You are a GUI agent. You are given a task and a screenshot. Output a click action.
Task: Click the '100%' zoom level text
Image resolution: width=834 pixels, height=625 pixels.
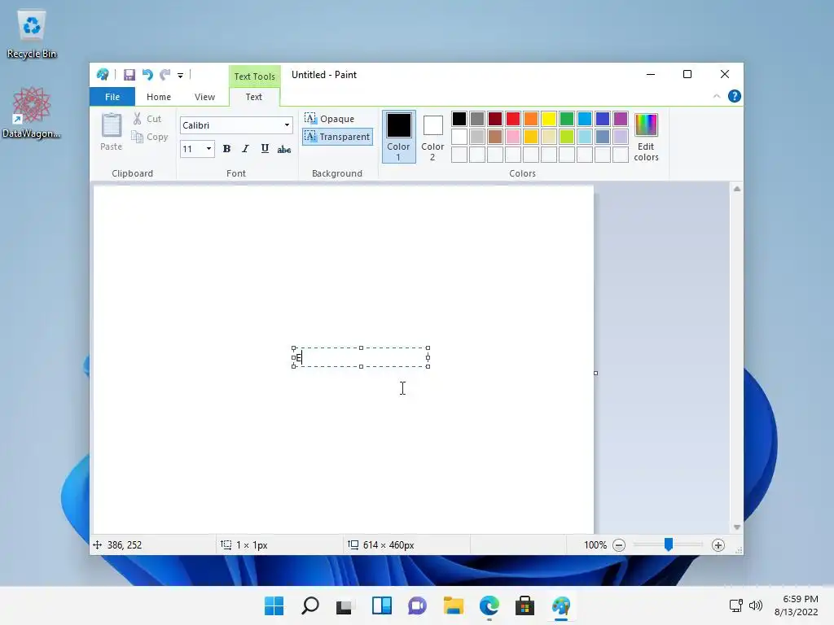[x=595, y=545]
